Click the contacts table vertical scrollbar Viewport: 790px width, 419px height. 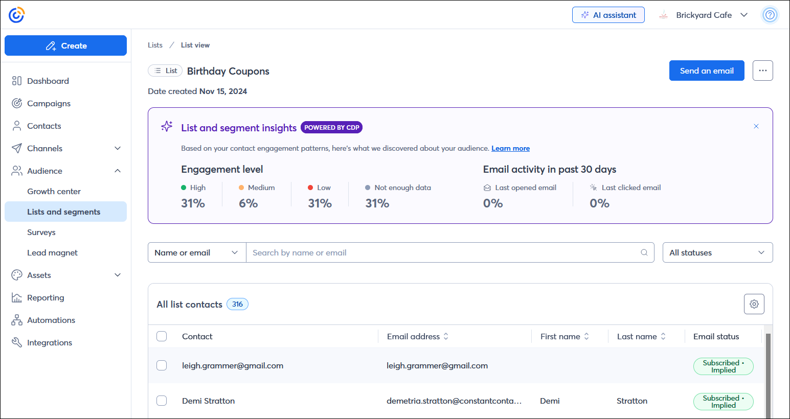(x=768, y=373)
